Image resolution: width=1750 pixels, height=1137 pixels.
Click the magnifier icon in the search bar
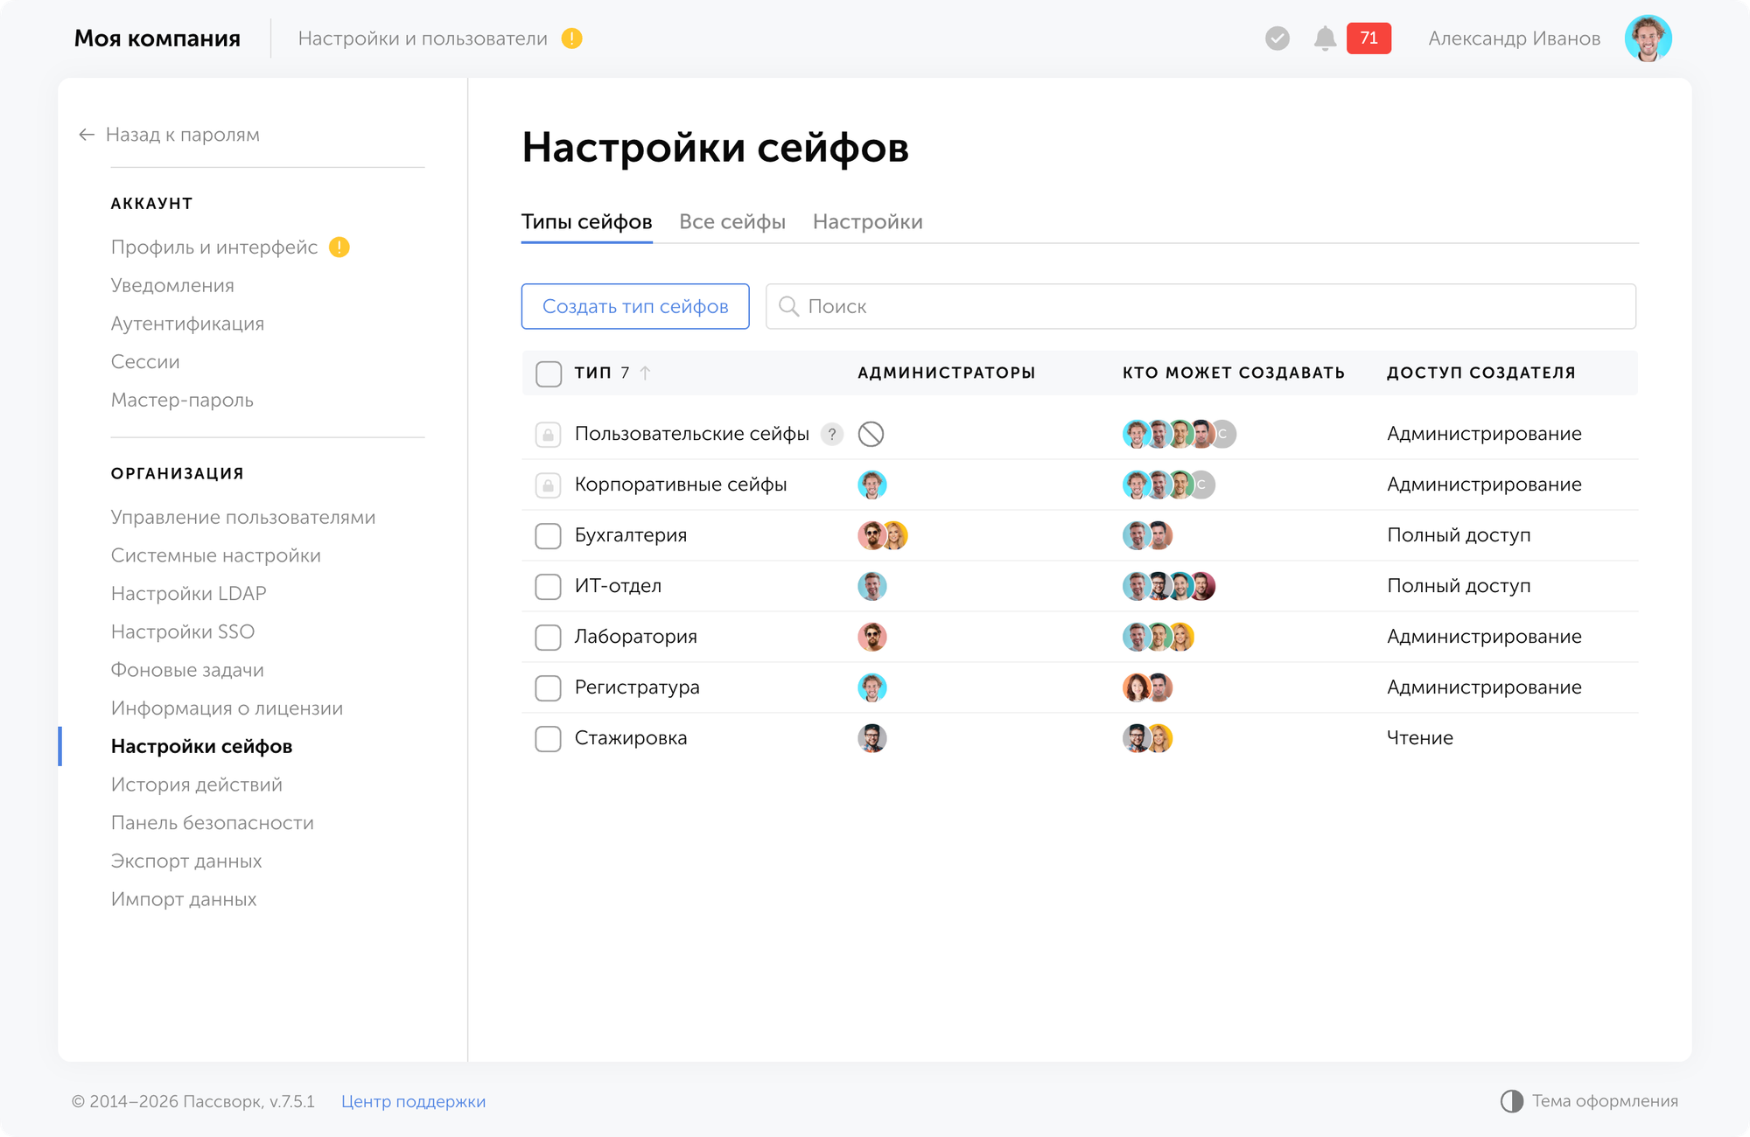pos(789,306)
